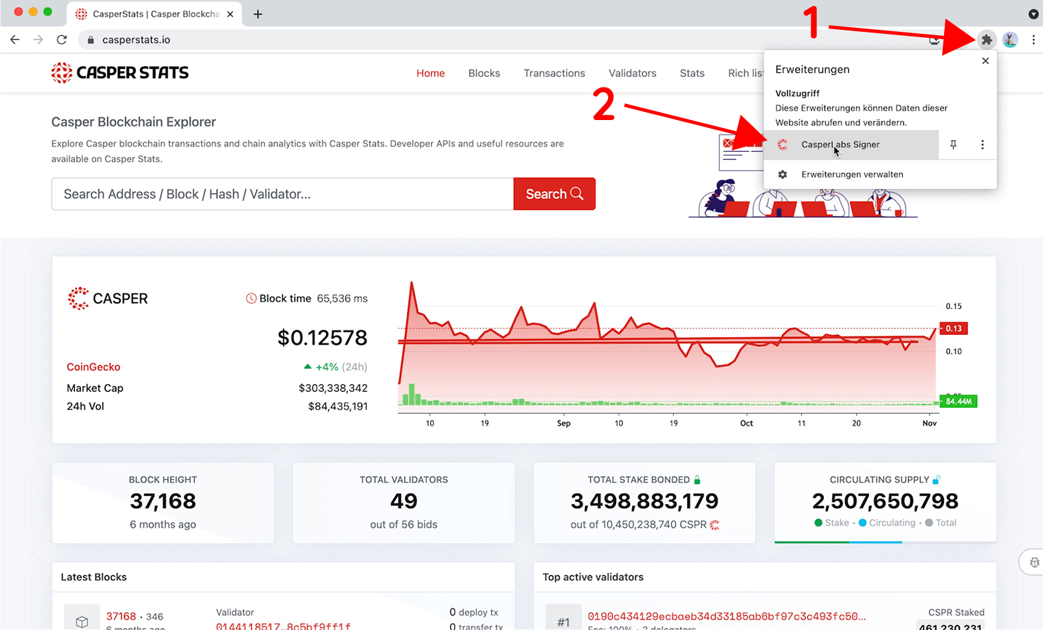Open the Transactions nav item

pos(554,73)
